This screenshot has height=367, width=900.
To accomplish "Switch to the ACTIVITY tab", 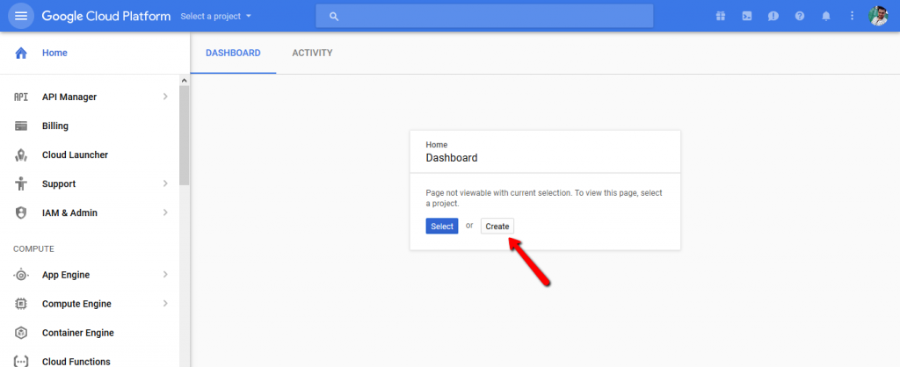I will point(312,53).
